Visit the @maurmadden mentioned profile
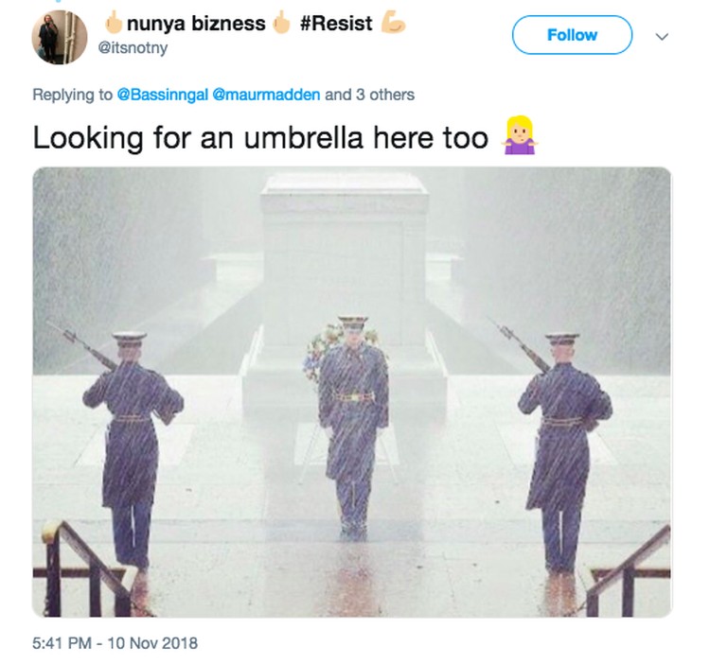The image size is (710, 664). [266, 95]
